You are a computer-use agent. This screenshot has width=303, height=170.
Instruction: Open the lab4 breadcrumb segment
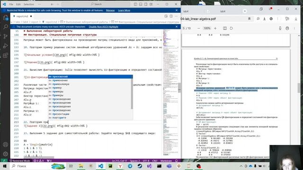point(26,22)
